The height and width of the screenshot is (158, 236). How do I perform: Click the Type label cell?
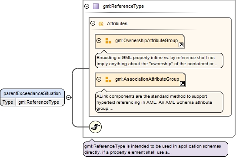pyautogui.click(x=8, y=102)
